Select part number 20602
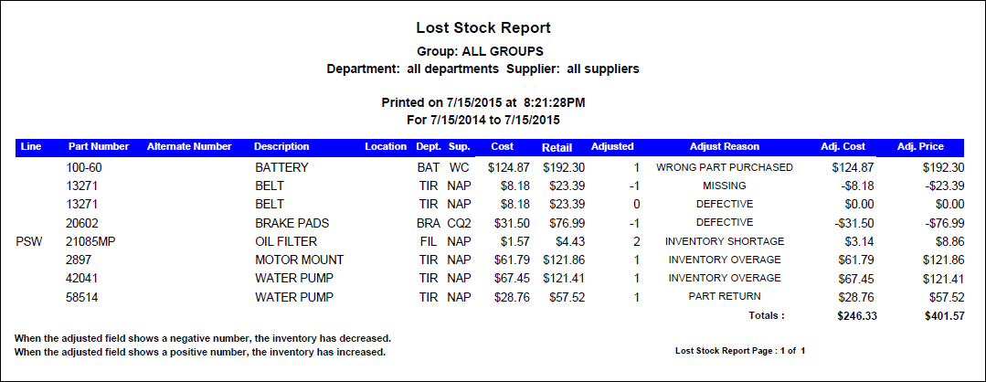This screenshot has width=986, height=382. 81,223
